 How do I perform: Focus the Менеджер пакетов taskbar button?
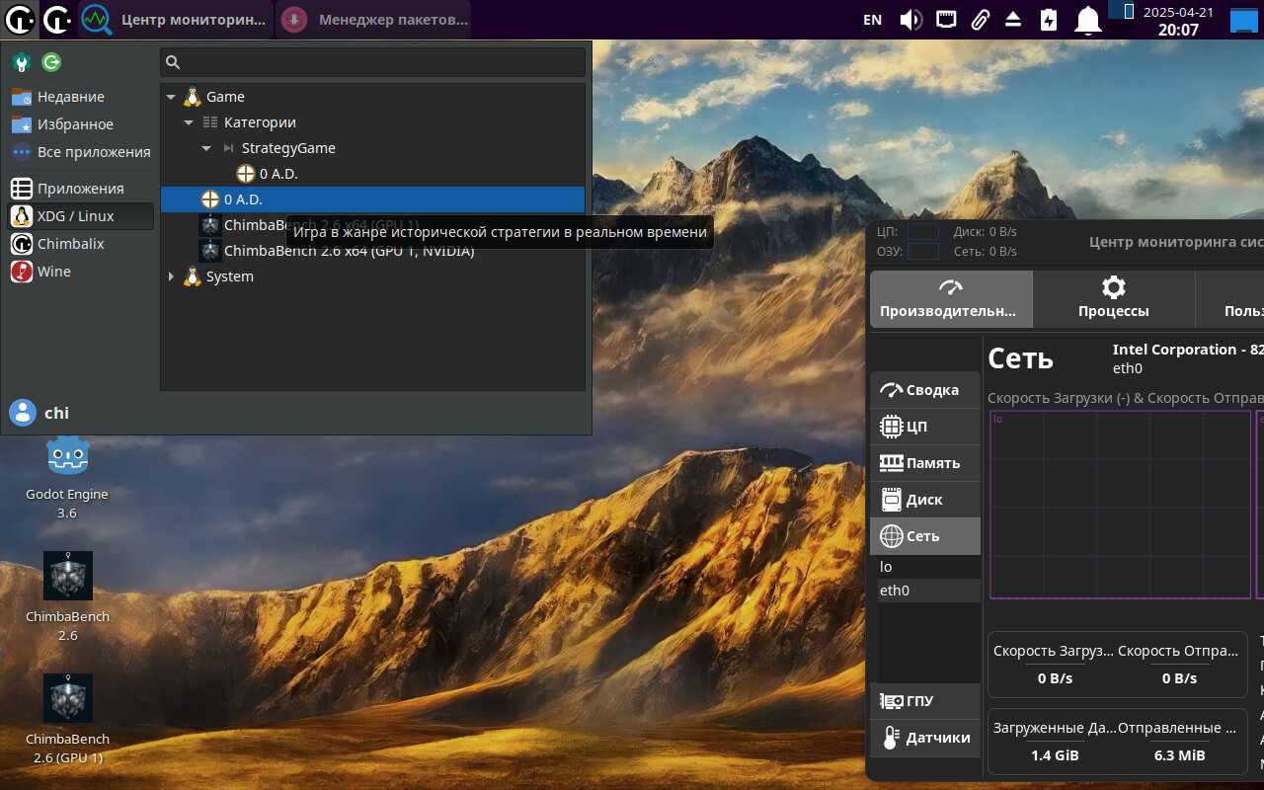click(374, 19)
